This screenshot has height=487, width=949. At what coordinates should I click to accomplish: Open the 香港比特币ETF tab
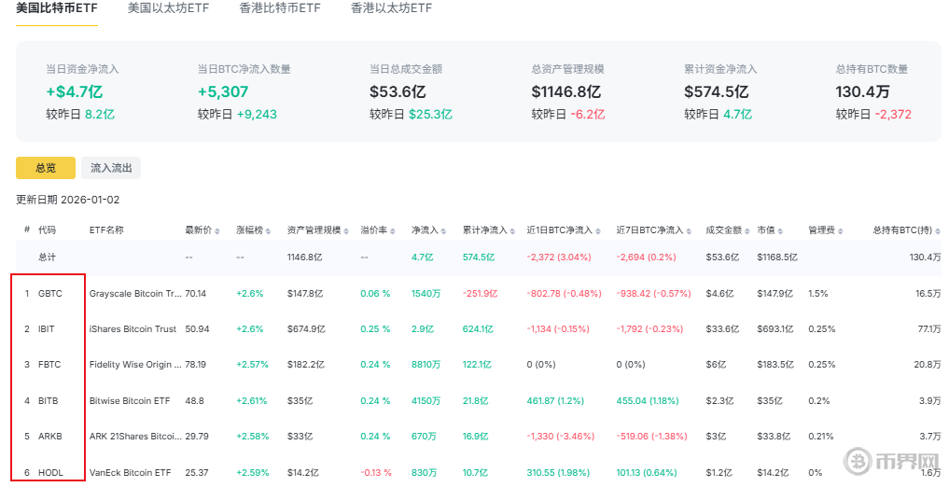(280, 8)
